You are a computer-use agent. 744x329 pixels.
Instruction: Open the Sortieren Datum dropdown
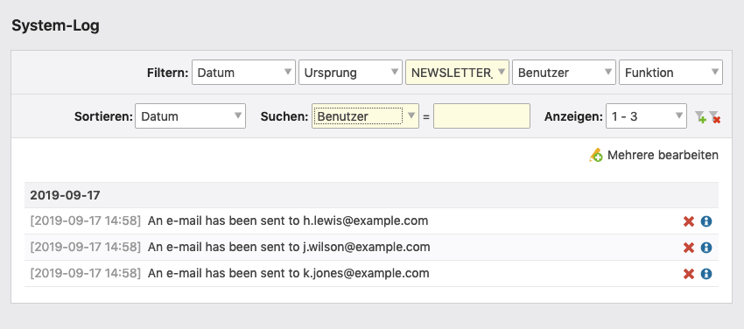pyautogui.click(x=190, y=116)
